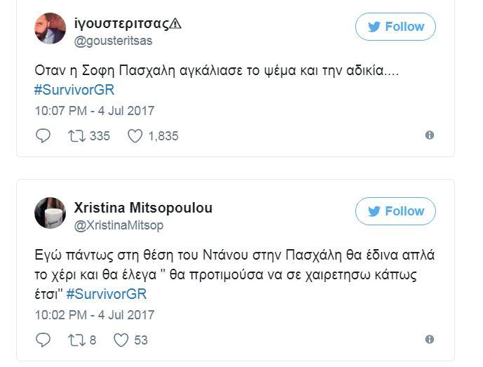Open info icon on gousteritsas tweet
This screenshot has width=483, height=367.
tap(430, 135)
